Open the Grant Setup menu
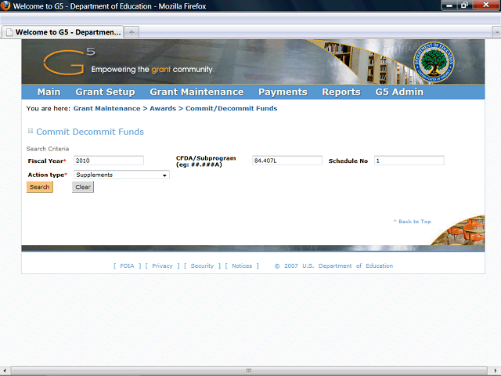This screenshot has width=501, height=376. (105, 92)
